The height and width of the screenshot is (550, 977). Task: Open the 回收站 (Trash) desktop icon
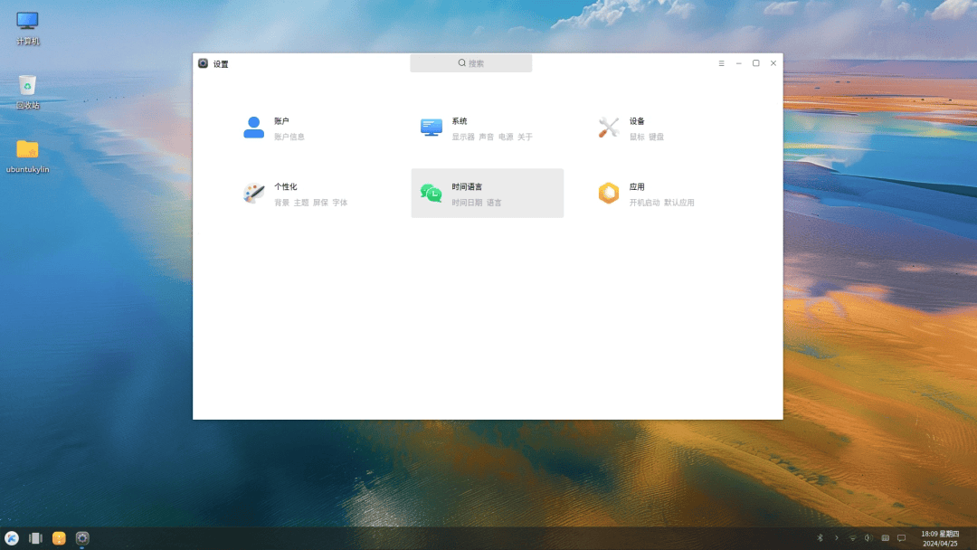click(x=28, y=86)
